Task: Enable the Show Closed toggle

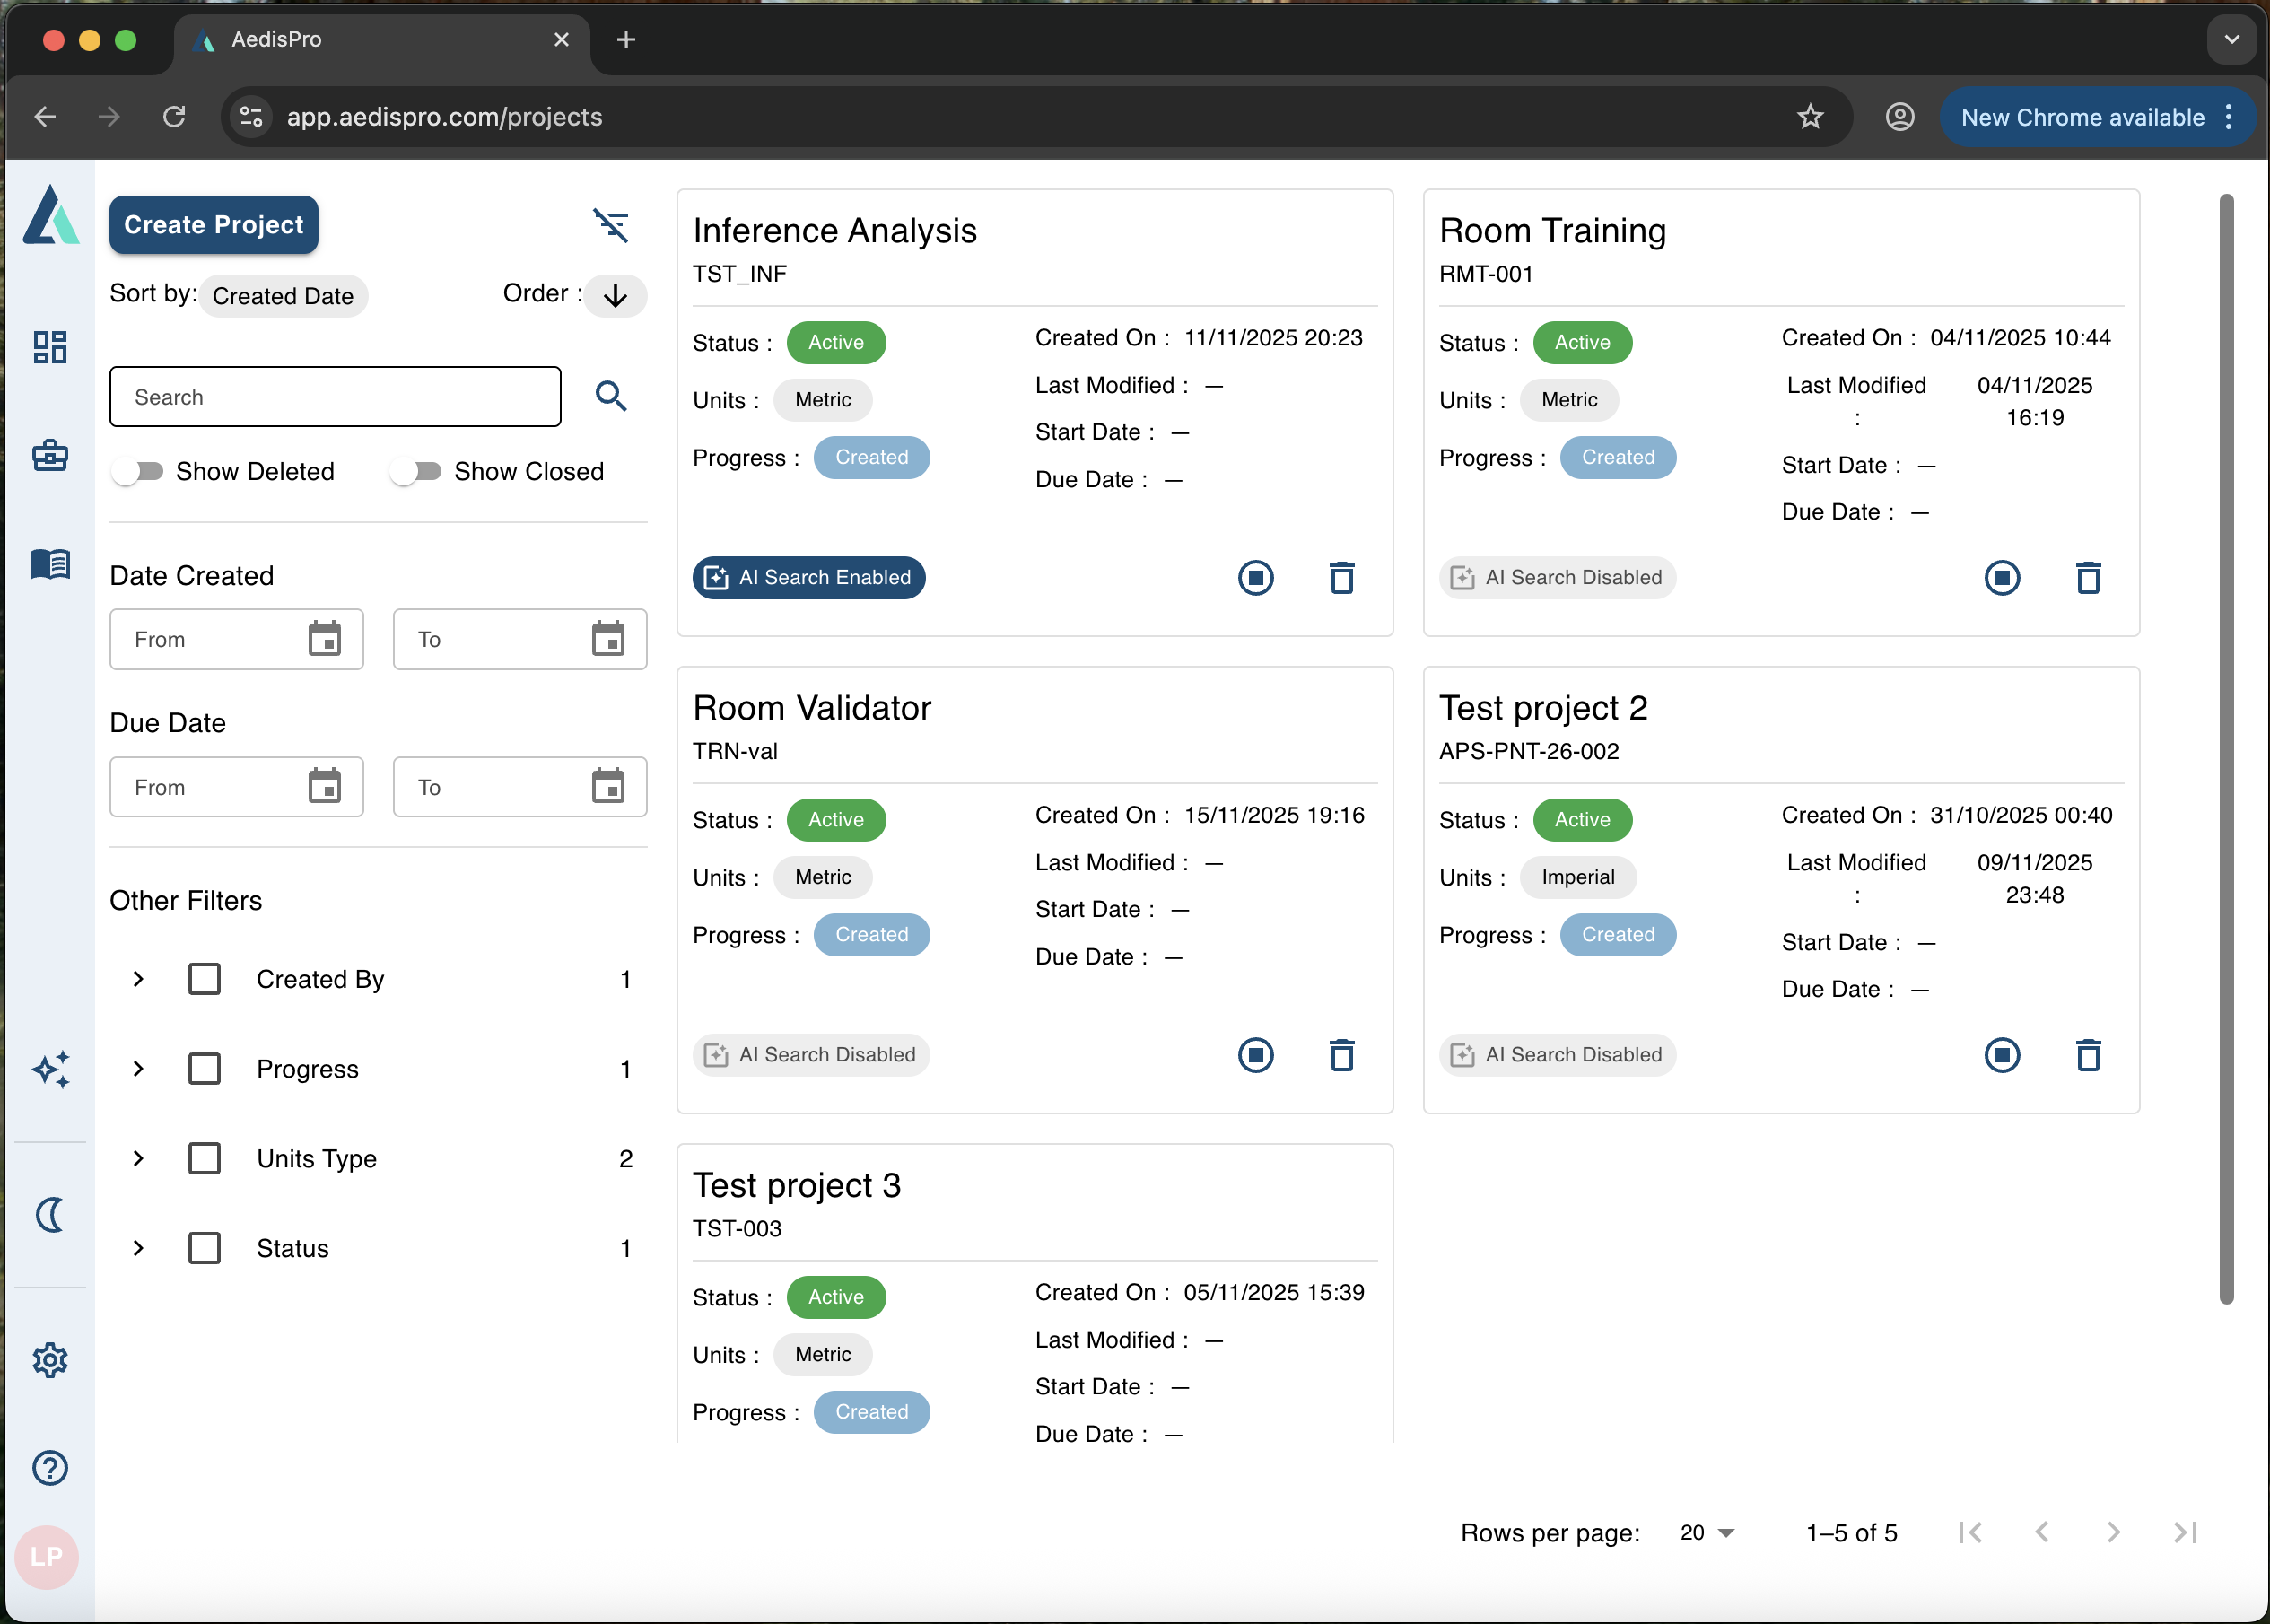Action: (417, 470)
